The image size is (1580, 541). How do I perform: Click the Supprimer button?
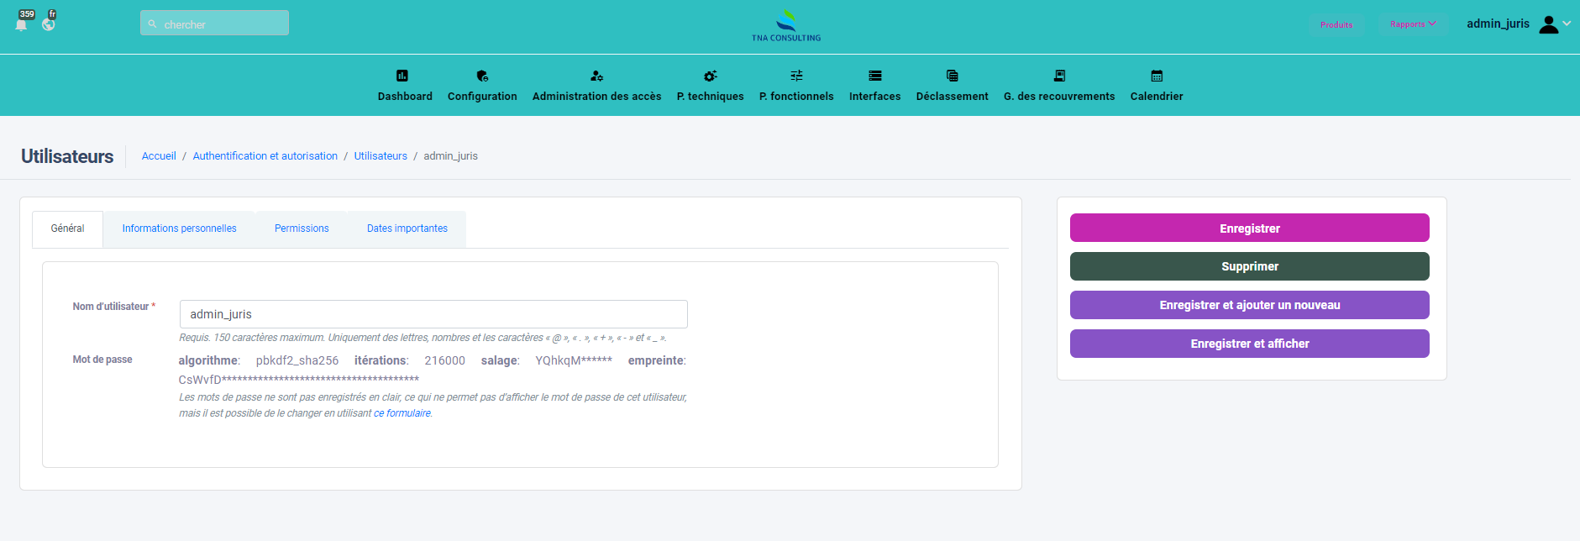[x=1249, y=266]
